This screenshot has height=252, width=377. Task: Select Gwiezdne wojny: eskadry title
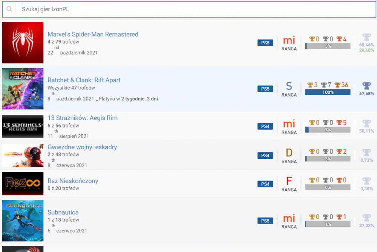(x=82, y=147)
